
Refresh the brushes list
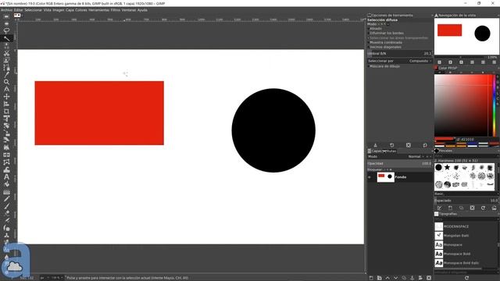[483, 208]
